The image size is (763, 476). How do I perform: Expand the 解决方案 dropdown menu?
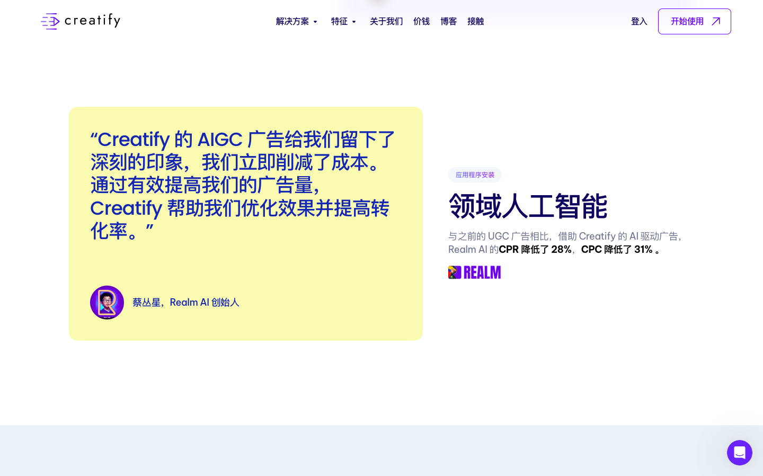pyautogui.click(x=292, y=21)
